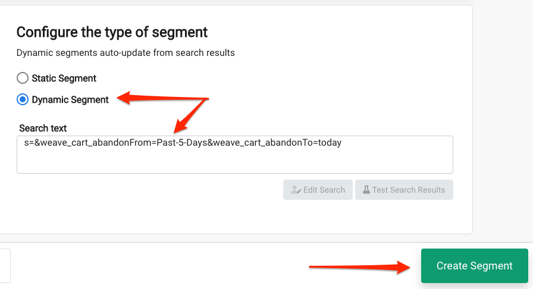Focus the Search text input box
This screenshot has height=289, width=533.
pos(235,155)
